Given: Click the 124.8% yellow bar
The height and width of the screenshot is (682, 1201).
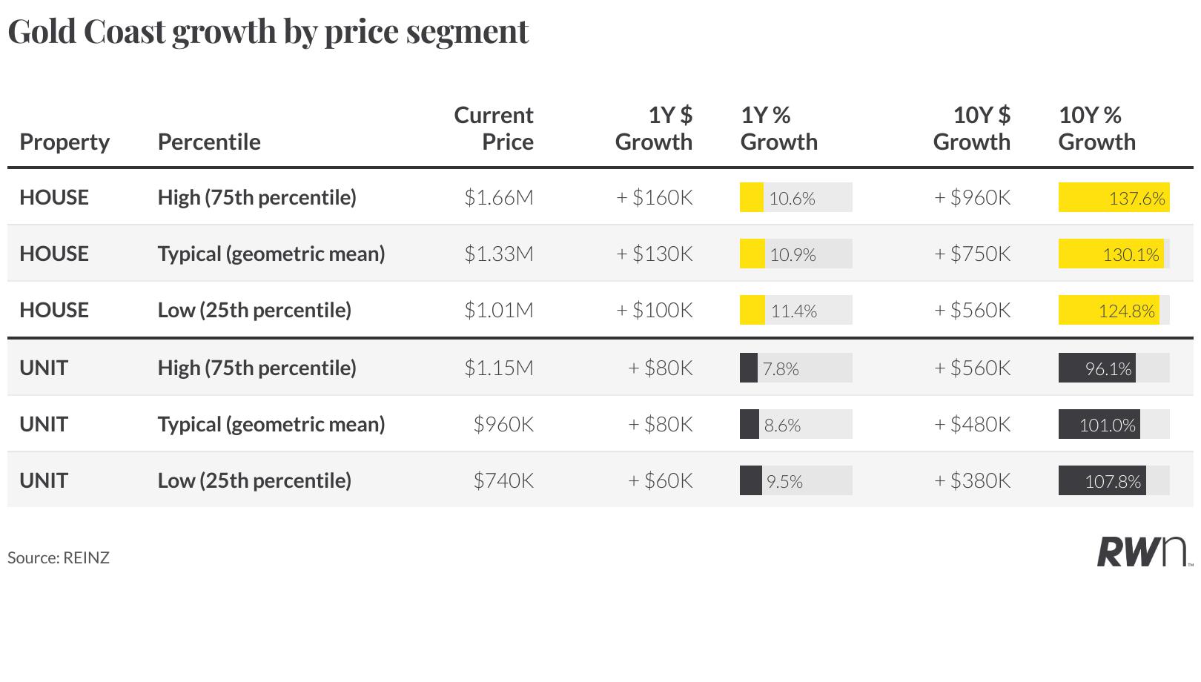Looking at the screenshot, I should [1109, 311].
